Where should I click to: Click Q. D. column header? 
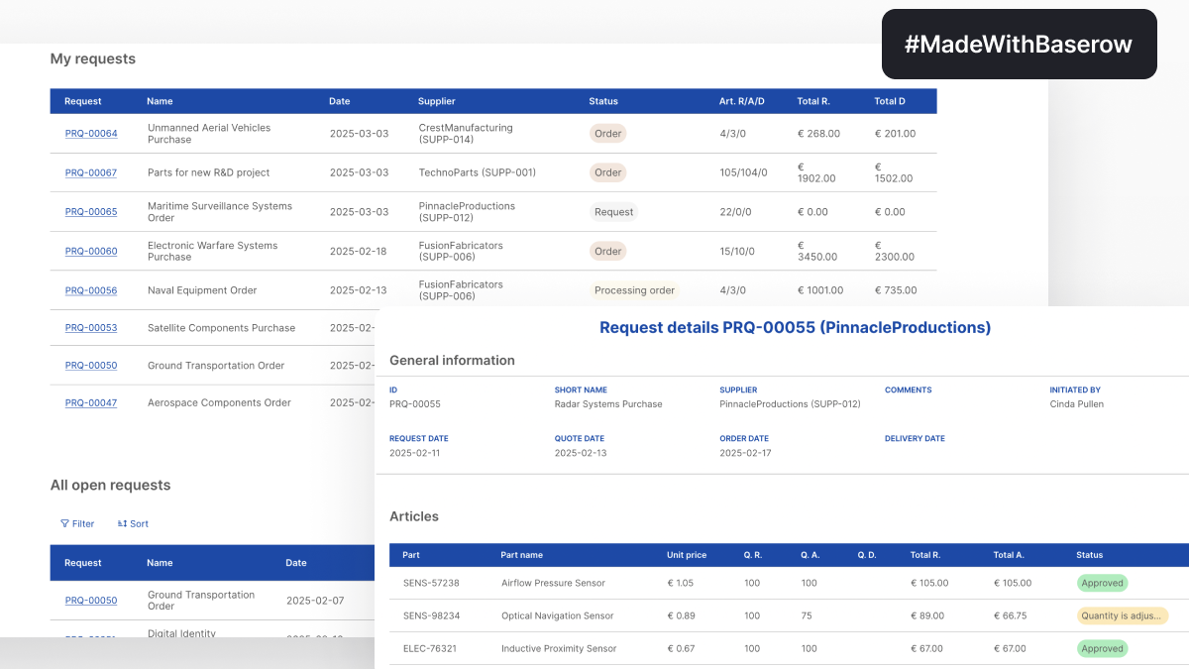pyautogui.click(x=867, y=555)
